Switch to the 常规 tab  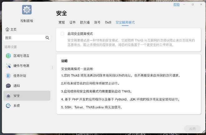pos(61,22)
